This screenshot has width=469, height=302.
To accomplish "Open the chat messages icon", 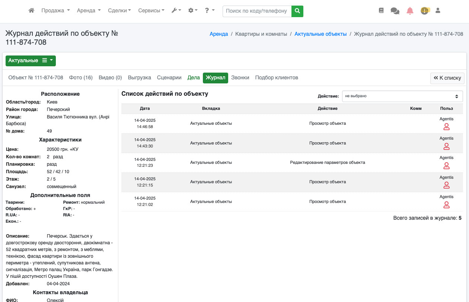I will (x=395, y=11).
